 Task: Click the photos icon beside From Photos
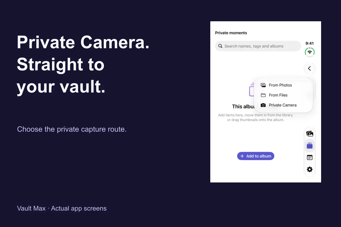click(263, 85)
